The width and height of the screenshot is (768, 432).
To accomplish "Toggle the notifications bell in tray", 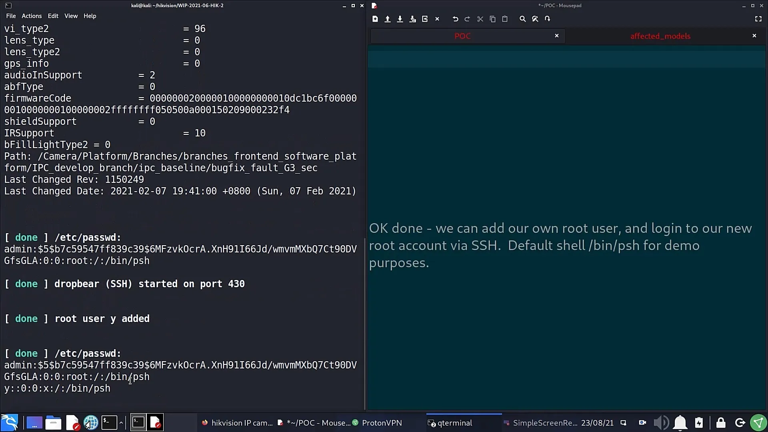I will click(680, 423).
